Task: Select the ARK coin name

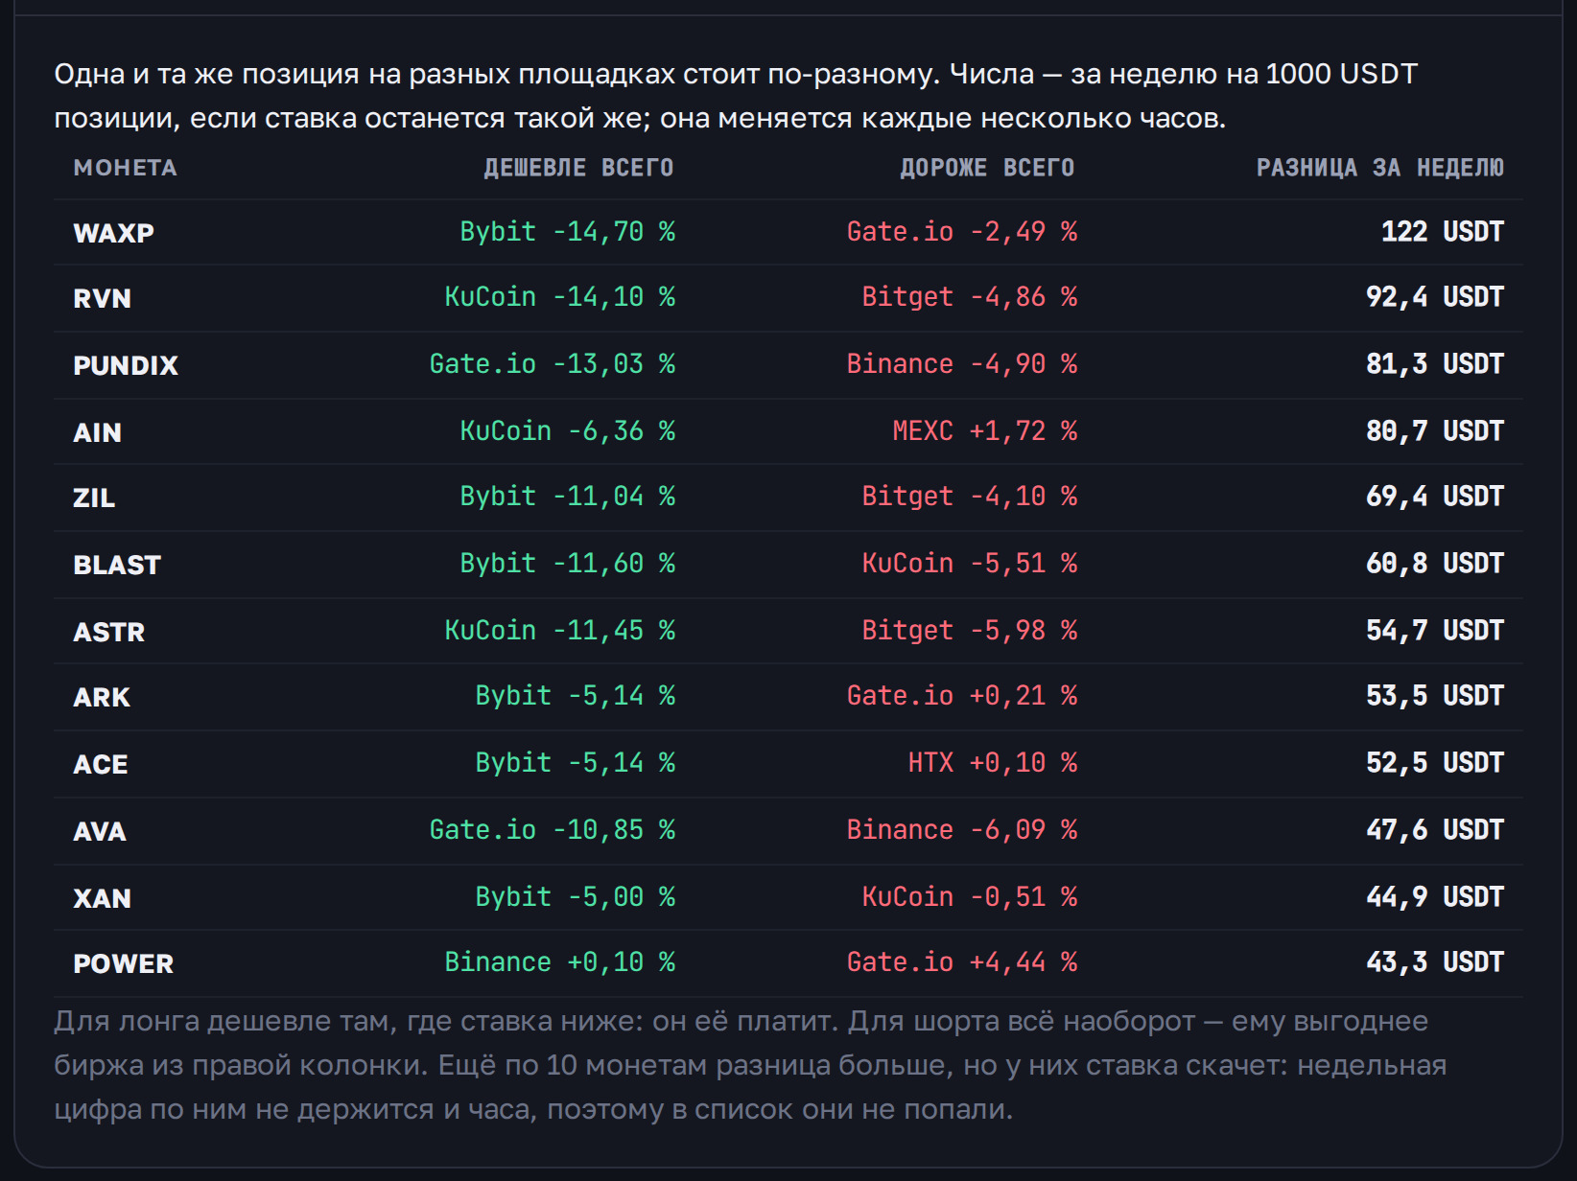Action: [x=102, y=697]
